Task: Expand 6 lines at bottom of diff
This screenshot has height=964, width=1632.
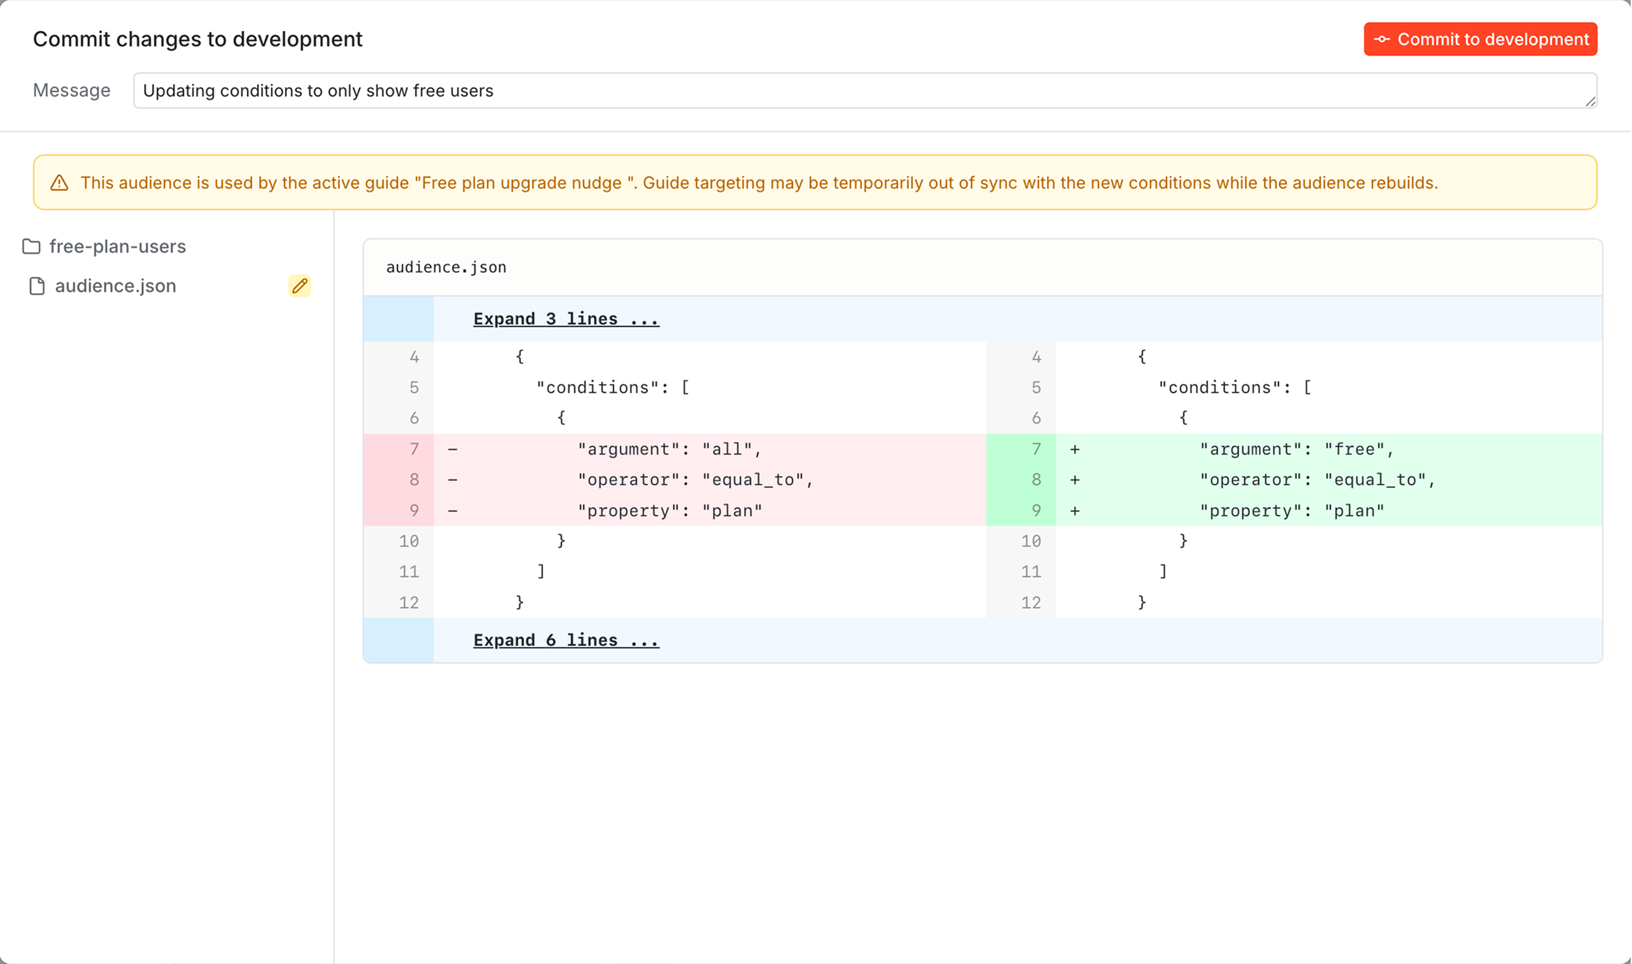Action: click(x=566, y=640)
